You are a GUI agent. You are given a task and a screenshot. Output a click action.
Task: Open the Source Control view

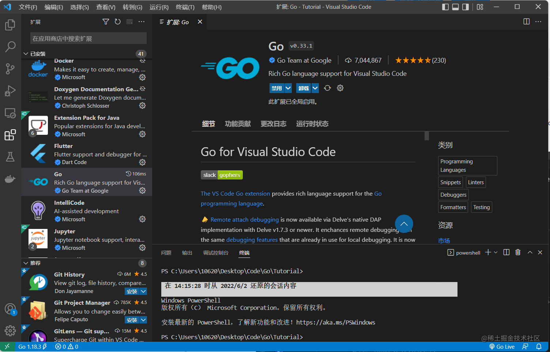click(x=10, y=68)
